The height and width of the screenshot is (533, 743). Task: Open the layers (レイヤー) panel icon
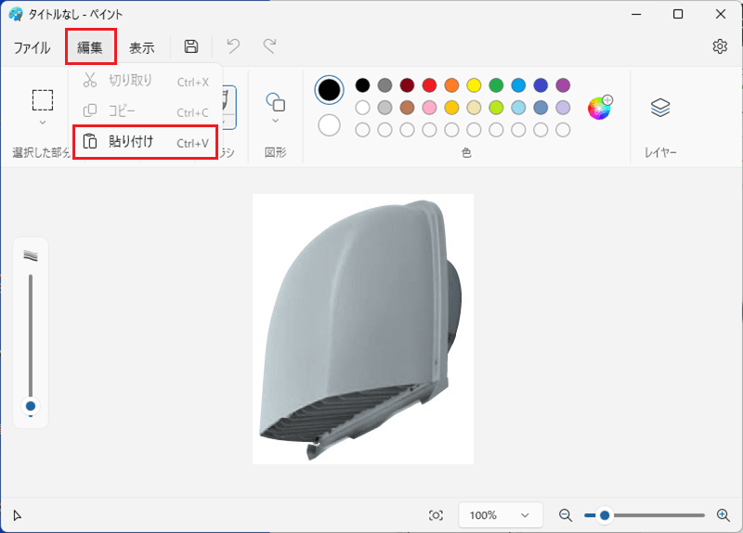click(x=660, y=108)
